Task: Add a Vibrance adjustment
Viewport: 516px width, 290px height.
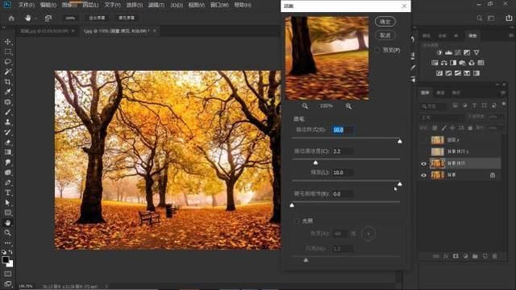Action: [476, 52]
